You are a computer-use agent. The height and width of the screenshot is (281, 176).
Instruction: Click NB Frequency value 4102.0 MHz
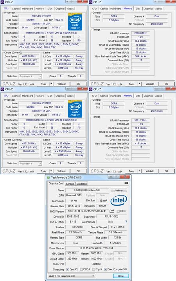[x=157, y=111]
